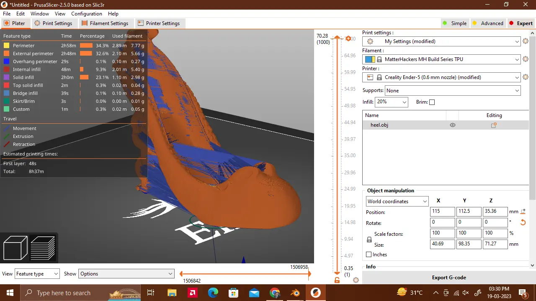536x301 pixels.
Task: Select Simple mode
Action: coord(455,23)
